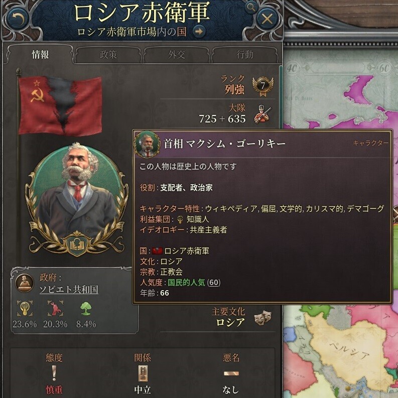Click the arrow next to 市場内の国
398x398 pixels.
[199, 32]
